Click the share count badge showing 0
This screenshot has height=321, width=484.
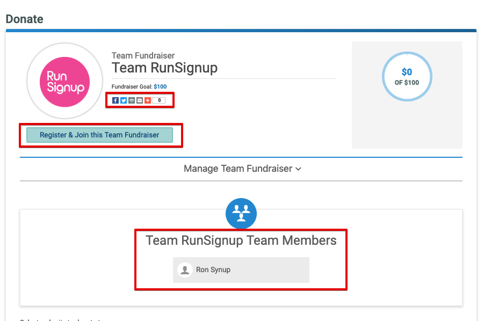(158, 100)
